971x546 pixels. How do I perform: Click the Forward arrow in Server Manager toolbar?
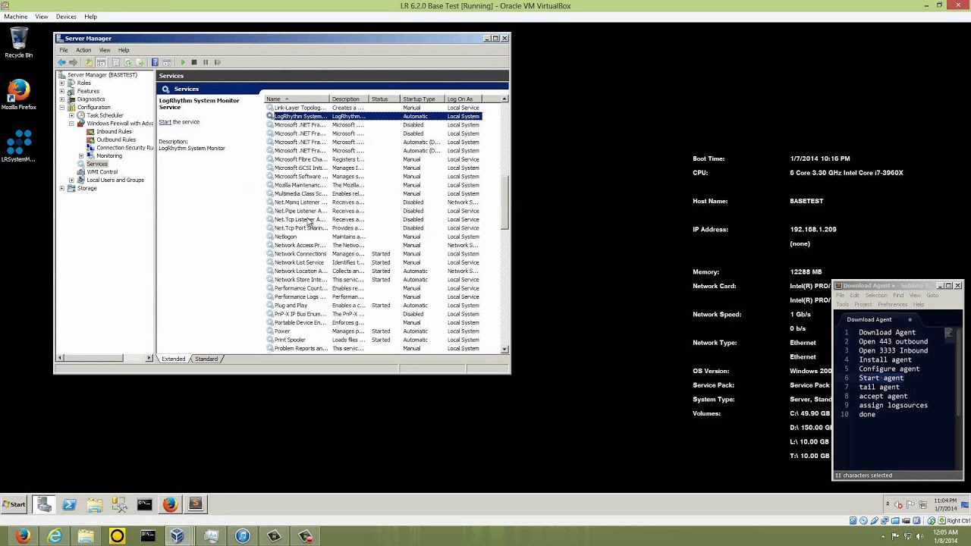74,62
